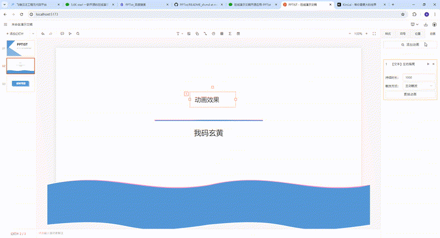440x238 pixels.
Task: Click the Redo icon
Action: (51, 34)
